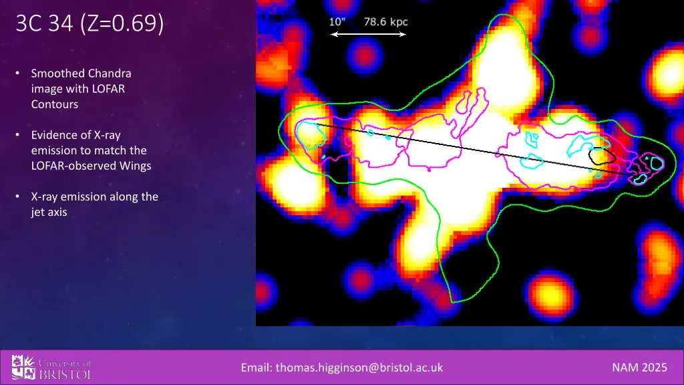Click the small black contour near right lobe

[601, 156]
